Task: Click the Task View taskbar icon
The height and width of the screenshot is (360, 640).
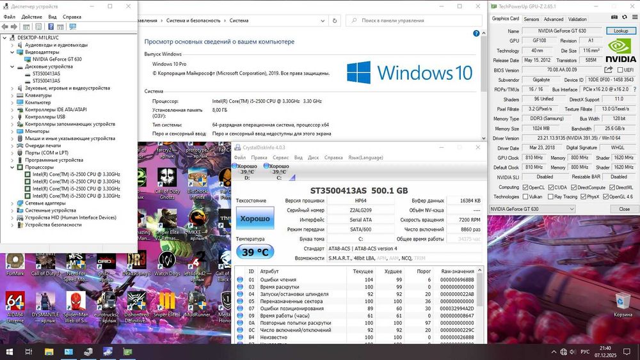Action: click(x=29, y=352)
